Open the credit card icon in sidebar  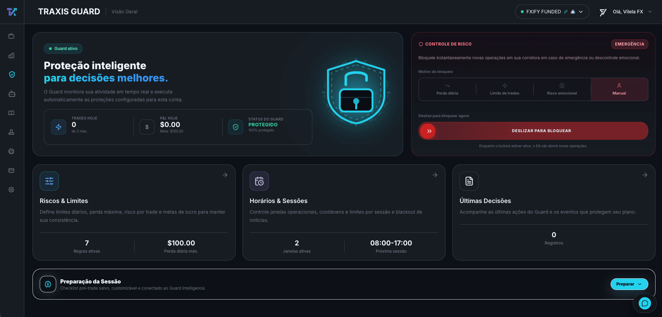point(11,170)
